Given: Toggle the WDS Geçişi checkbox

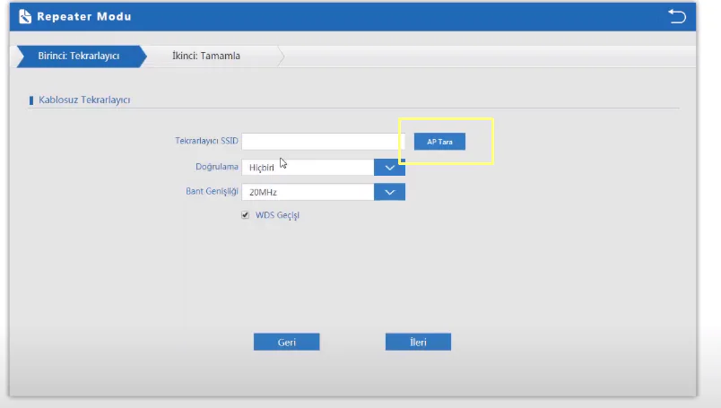Looking at the screenshot, I should 245,215.
